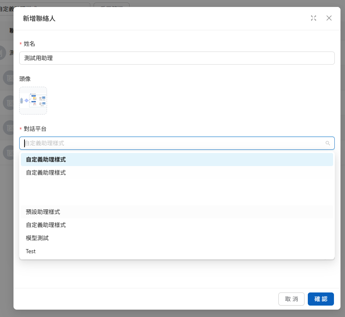Click the 新增聯絡人 dialog title

click(x=39, y=18)
